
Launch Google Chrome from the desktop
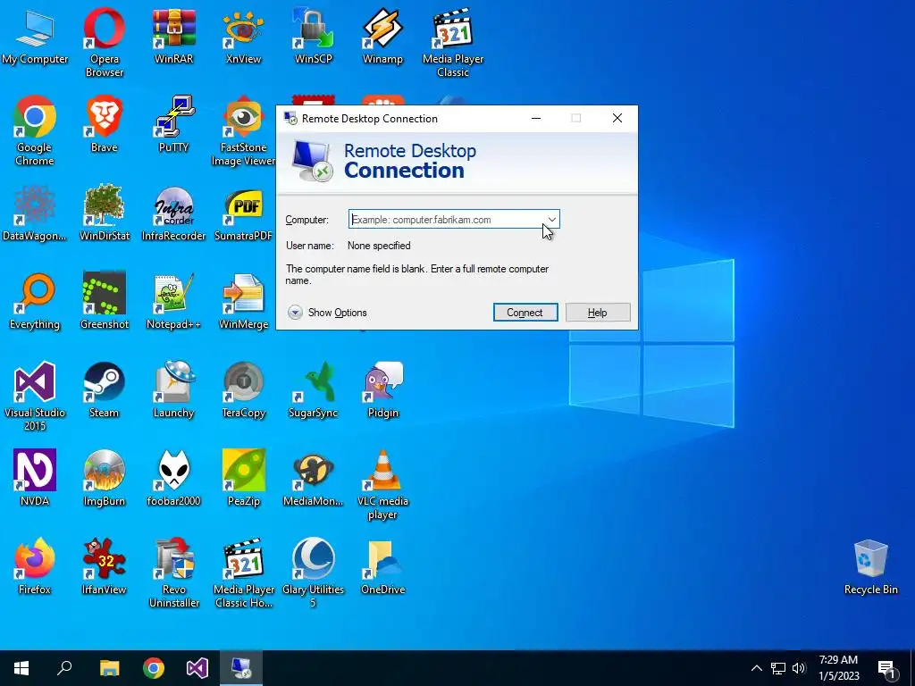(x=35, y=130)
